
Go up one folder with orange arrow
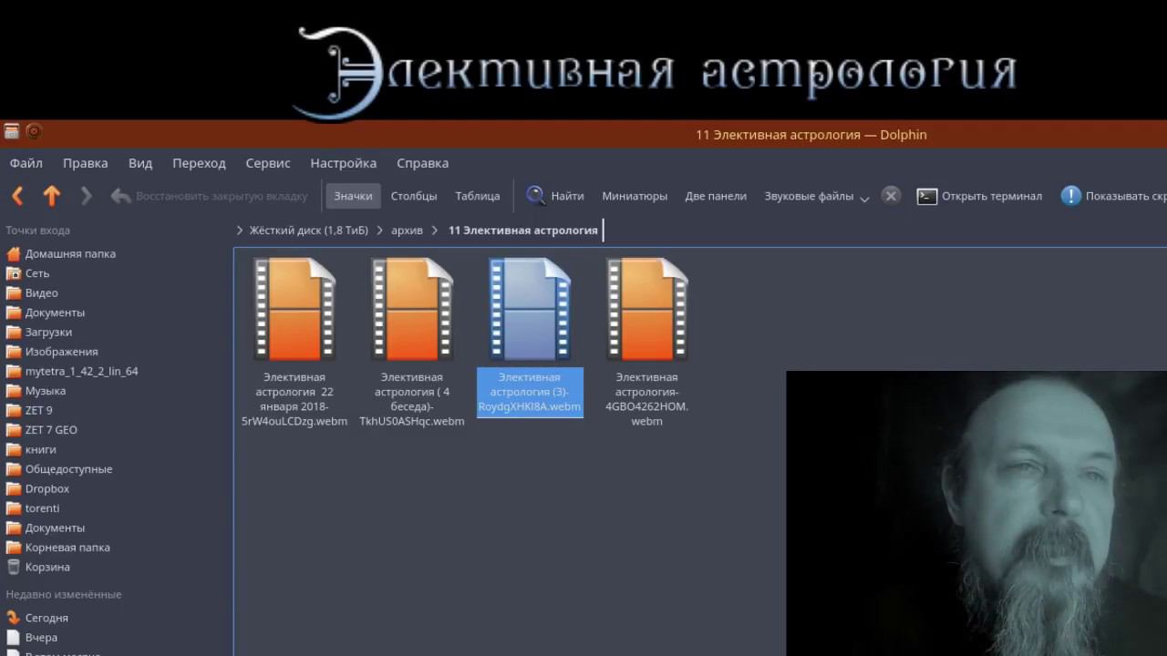coord(52,196)
